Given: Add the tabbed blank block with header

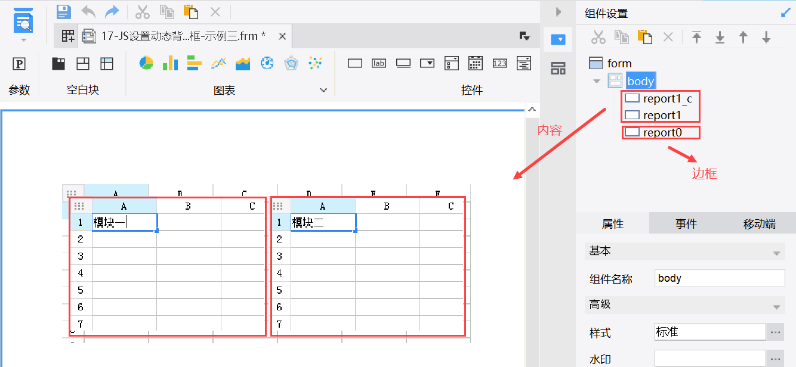Looking at the screenshot, I should 107,63.
